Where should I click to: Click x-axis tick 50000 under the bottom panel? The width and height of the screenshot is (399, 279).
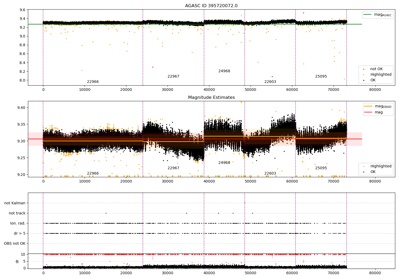click(x=251, y=273)
